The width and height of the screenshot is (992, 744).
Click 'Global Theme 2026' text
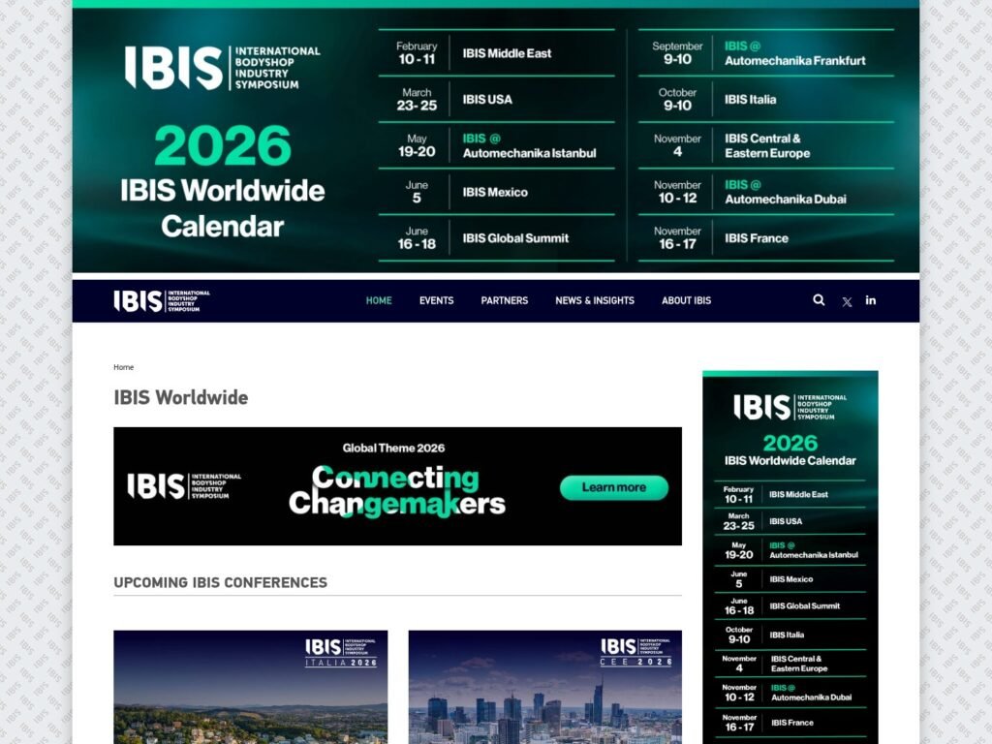(x=393, y=448)
